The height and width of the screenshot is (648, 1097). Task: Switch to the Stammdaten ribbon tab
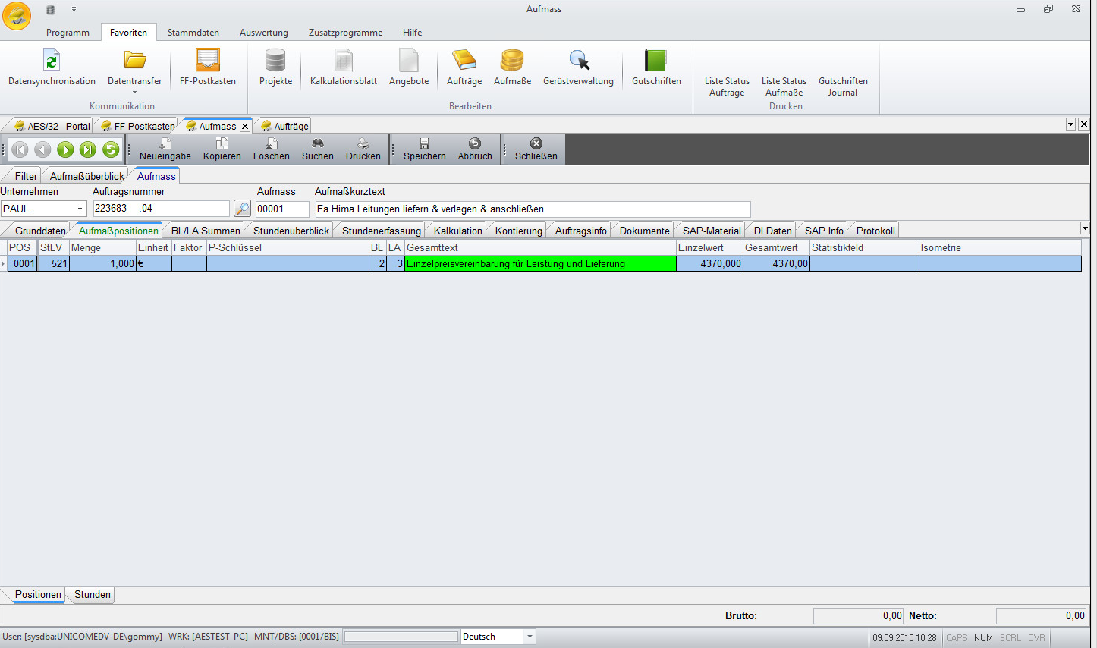coord(193,33)
